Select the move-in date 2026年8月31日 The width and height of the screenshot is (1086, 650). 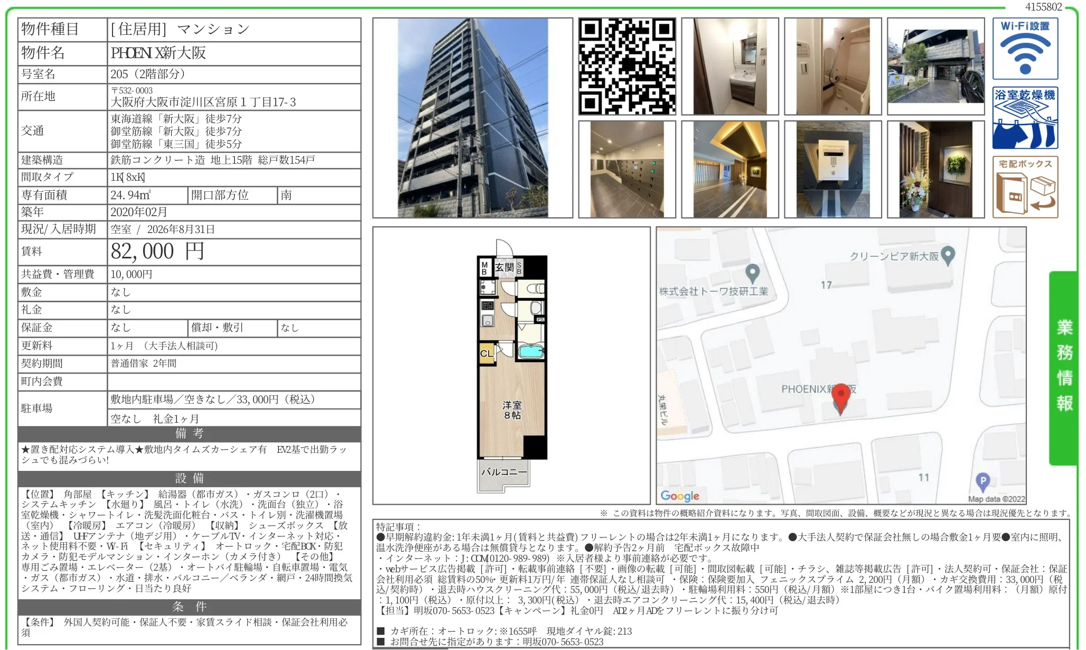pos(181,229)
